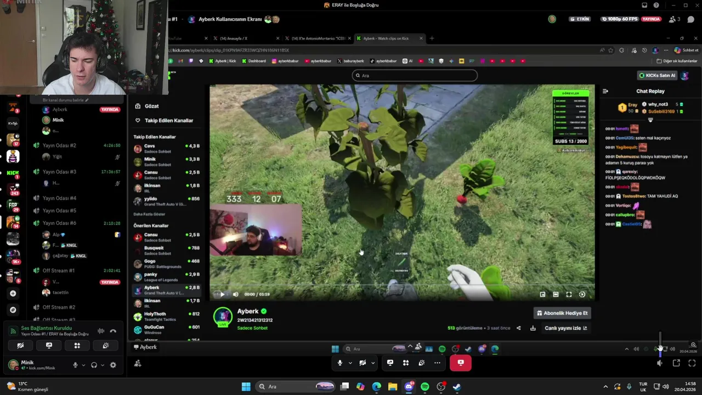This screenshot has height=395, width=702.
Task: Open Discord chat bubble icon at top right
Action: tap(691, 19)
